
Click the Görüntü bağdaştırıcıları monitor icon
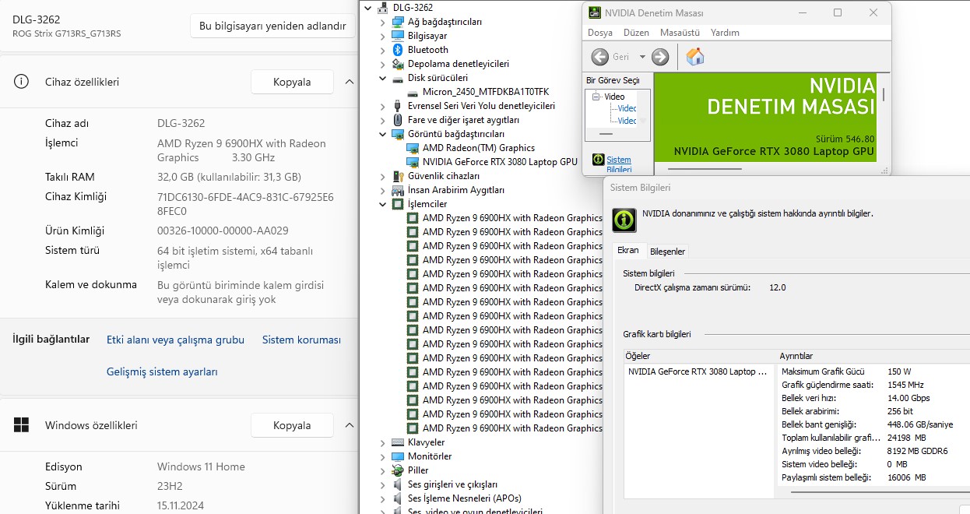(x=398, y=134)
